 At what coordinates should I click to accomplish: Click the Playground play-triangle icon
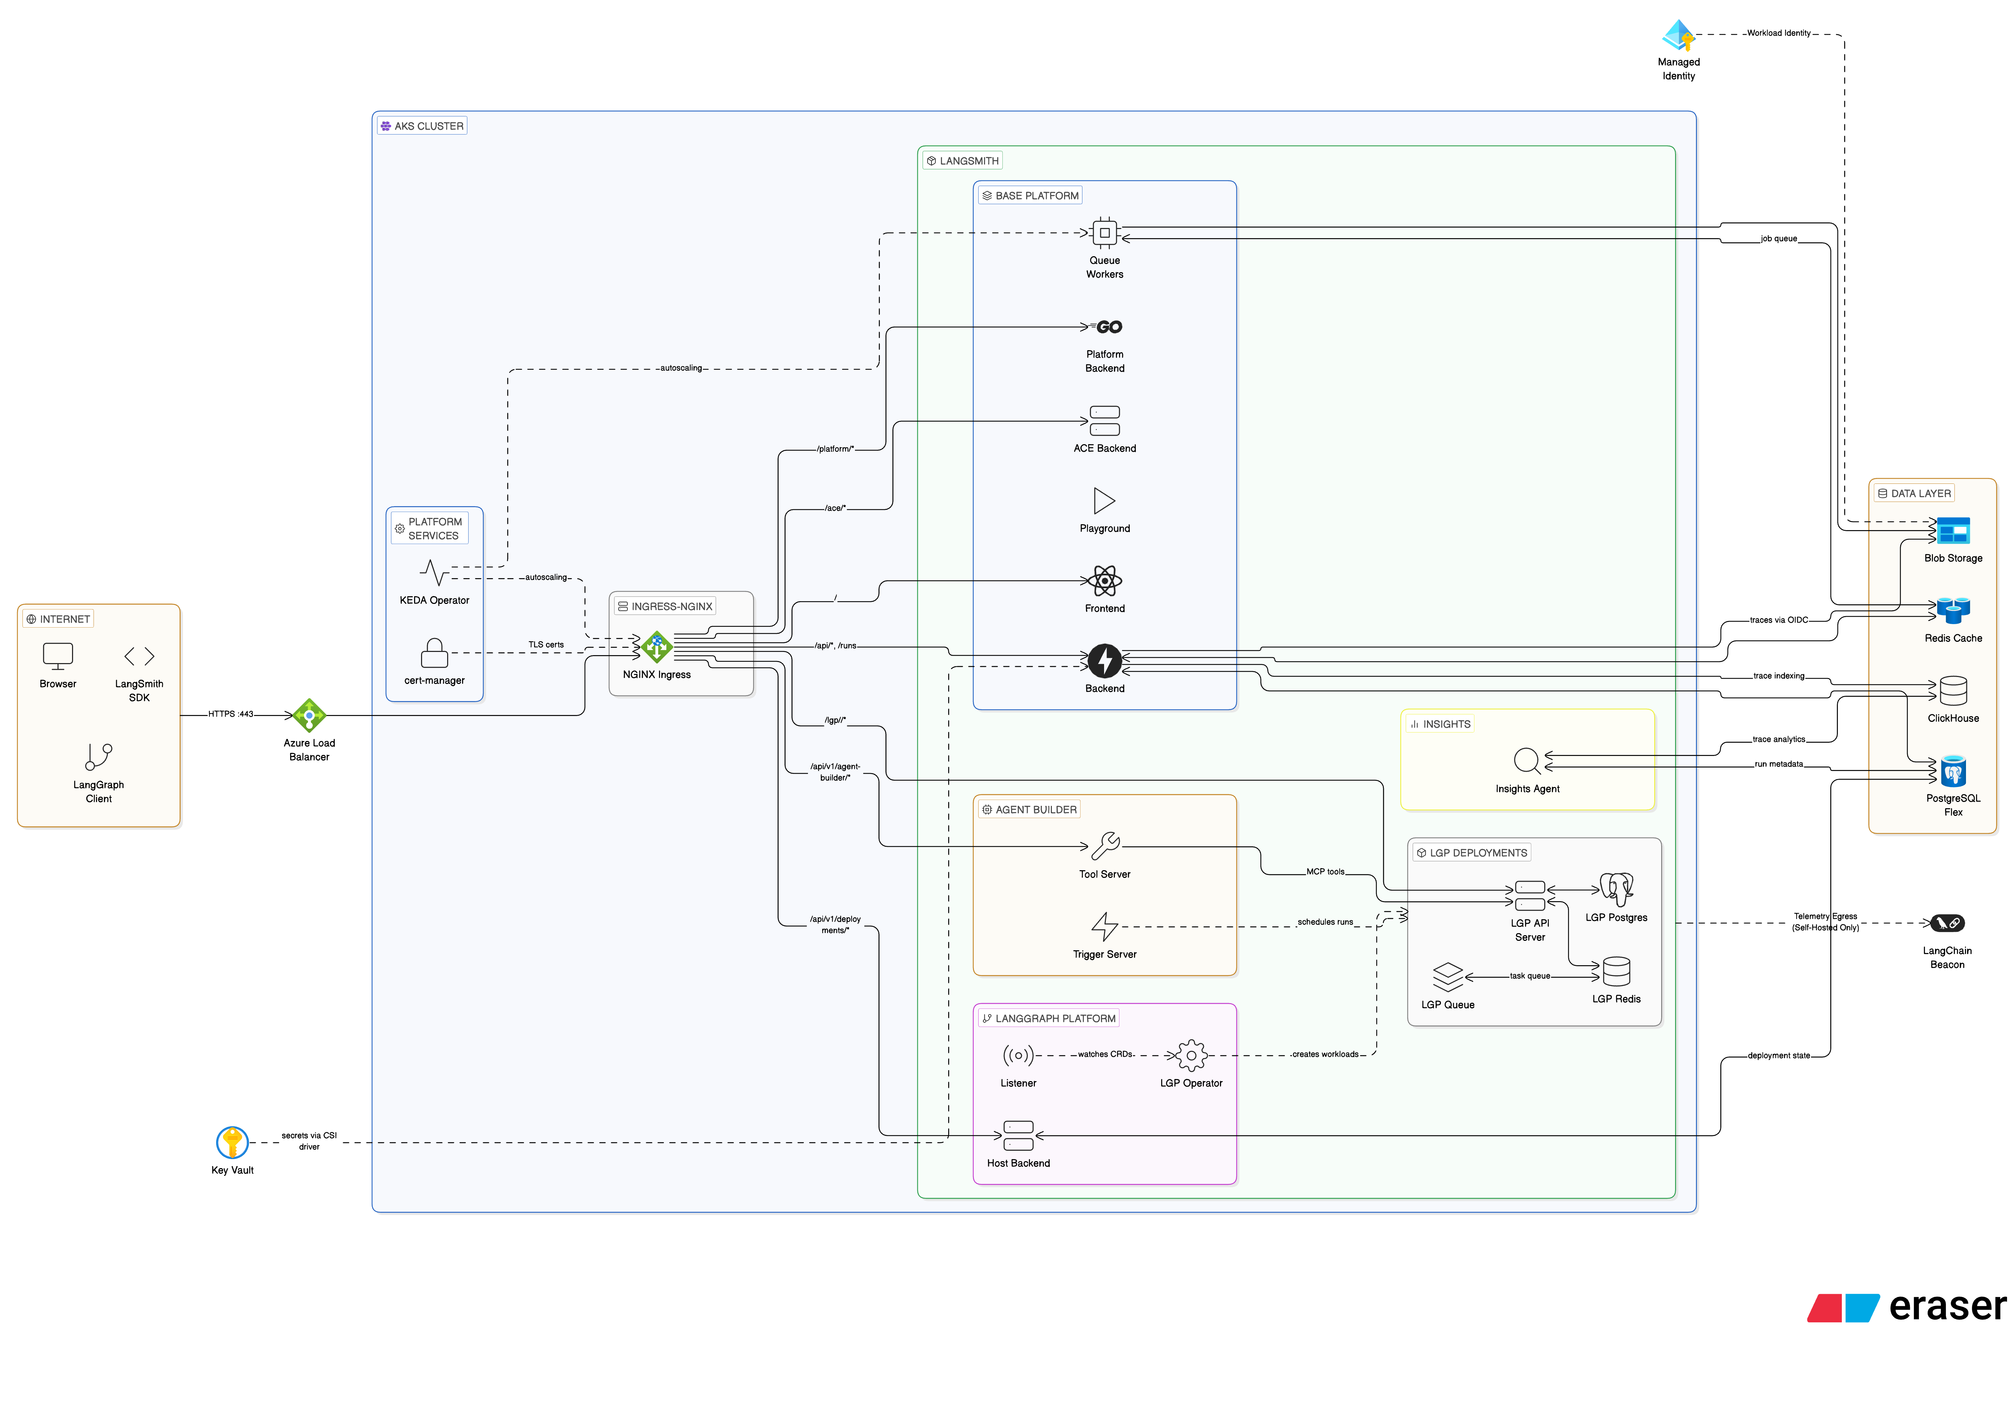point(1104,501)
